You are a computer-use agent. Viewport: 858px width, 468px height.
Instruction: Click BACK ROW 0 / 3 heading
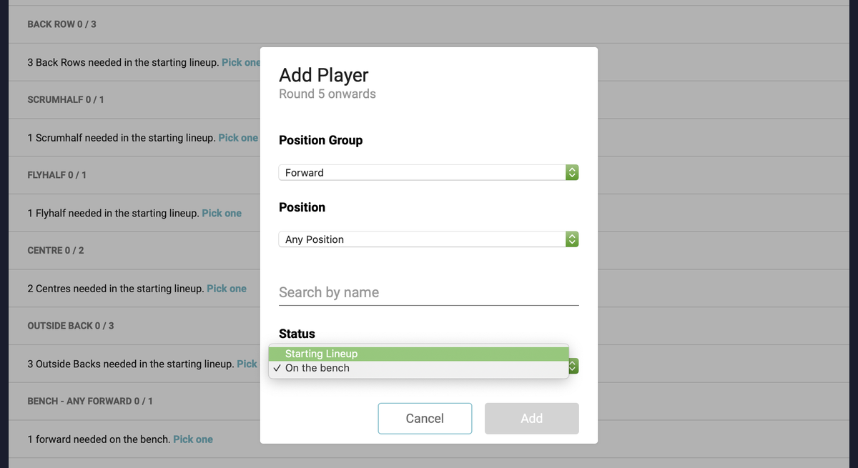pos(61,24)
